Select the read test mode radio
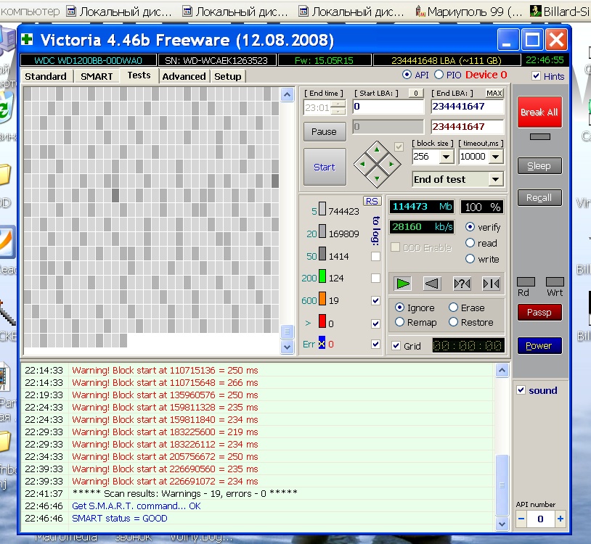Screen dimensions: 591x544 tap(470, 243)
